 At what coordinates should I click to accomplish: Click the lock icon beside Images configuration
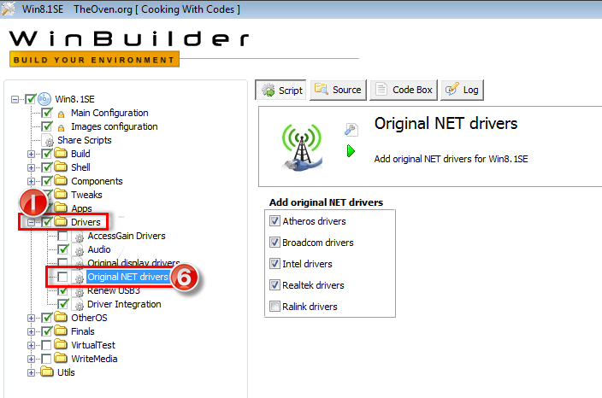pyautogui.click(x=61, y=128)
